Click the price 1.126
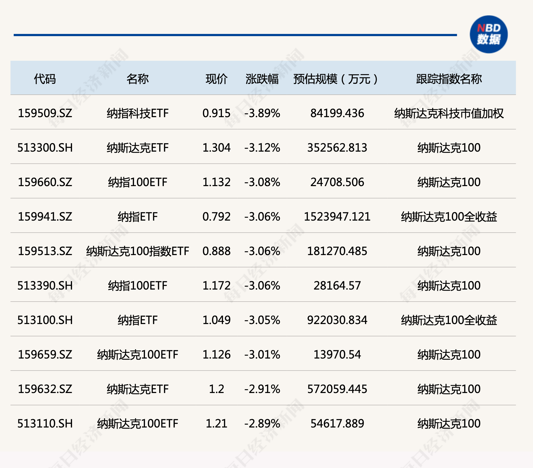Screen dimensions: 533x468 (216, 355)
